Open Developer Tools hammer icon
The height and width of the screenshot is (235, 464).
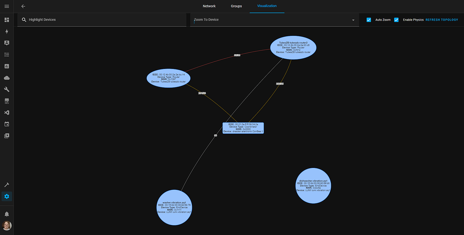point(7,185)
